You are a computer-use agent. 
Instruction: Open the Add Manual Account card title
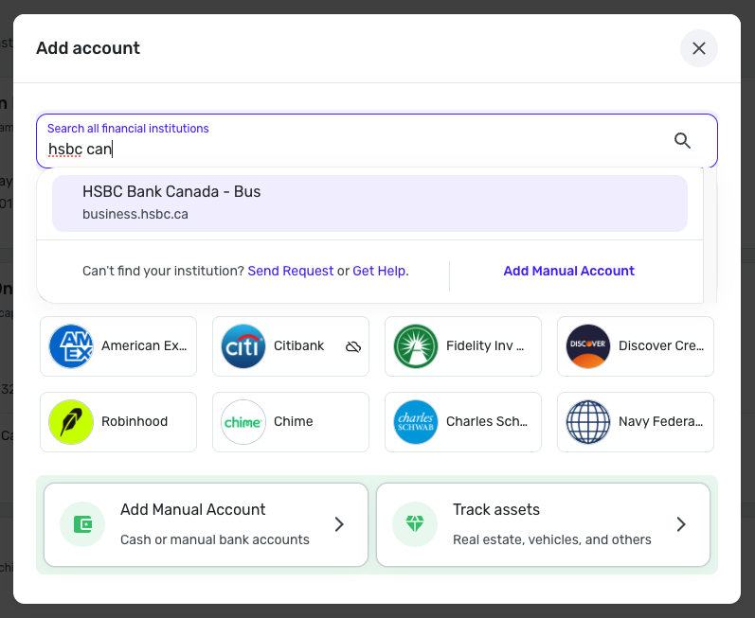point(192,509)
